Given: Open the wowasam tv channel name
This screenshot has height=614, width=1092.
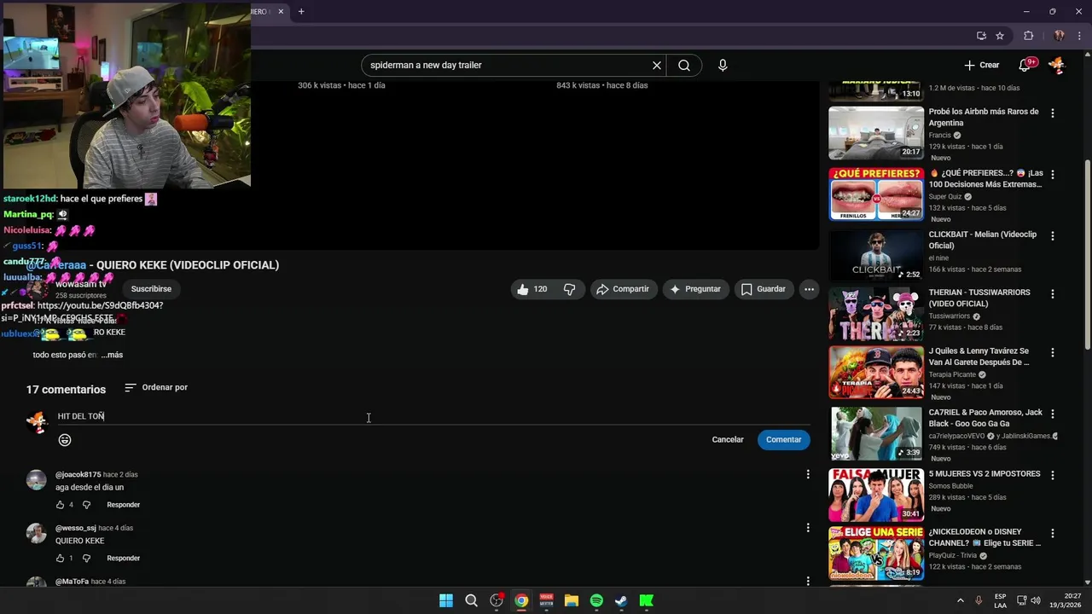Looking at the screenshot, I should [x=81, y=283].
